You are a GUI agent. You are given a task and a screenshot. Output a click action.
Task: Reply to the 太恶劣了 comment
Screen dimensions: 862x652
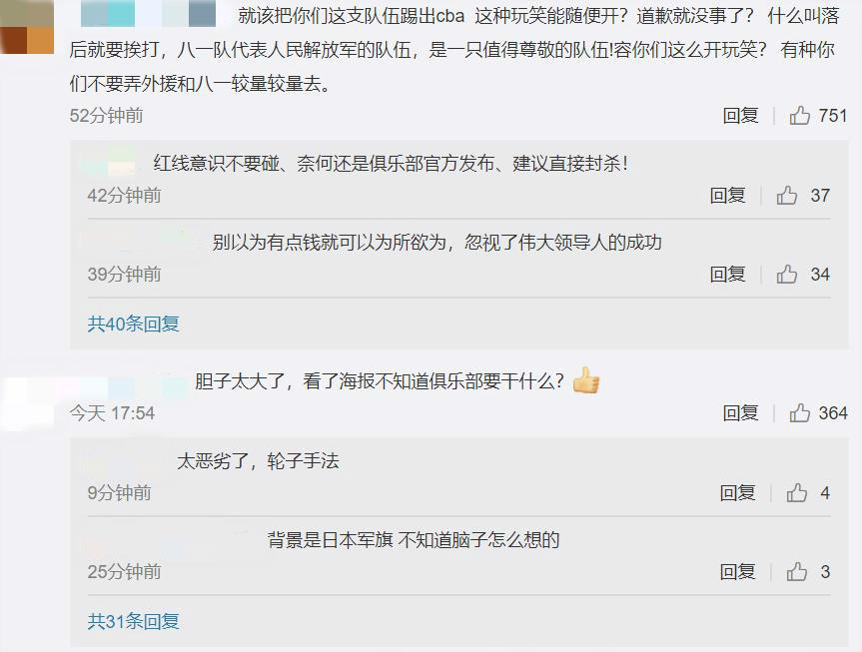point(738,492)
